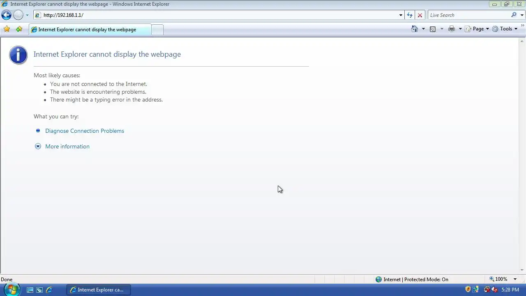
Task: Click the Back navigation arrow button
Action: tap(6, 15)
